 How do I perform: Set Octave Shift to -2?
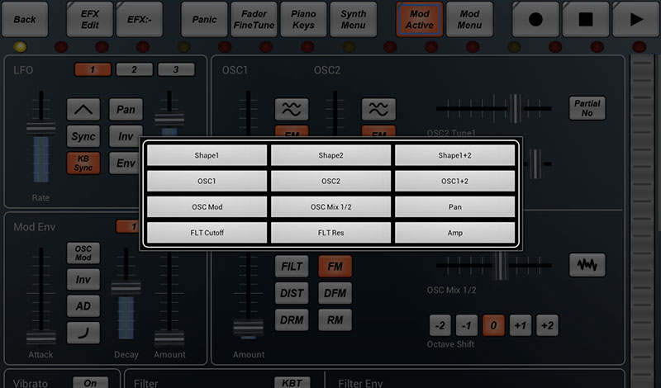tap(440, 325)
